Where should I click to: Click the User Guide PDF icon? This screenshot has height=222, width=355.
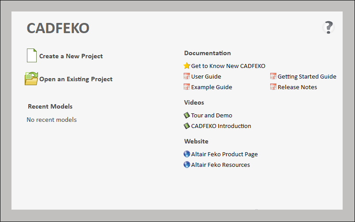187,76
